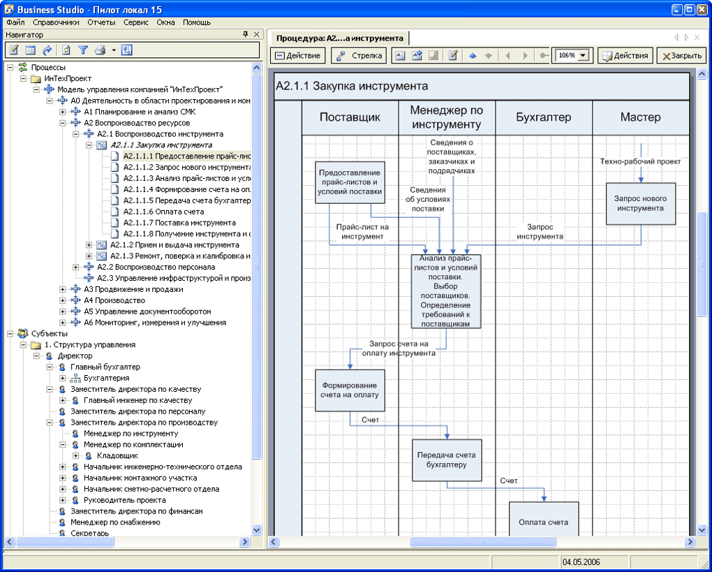Open the Отчеты menu
Viewport: 712px width, 572px height.
click(x=101, y=22)
